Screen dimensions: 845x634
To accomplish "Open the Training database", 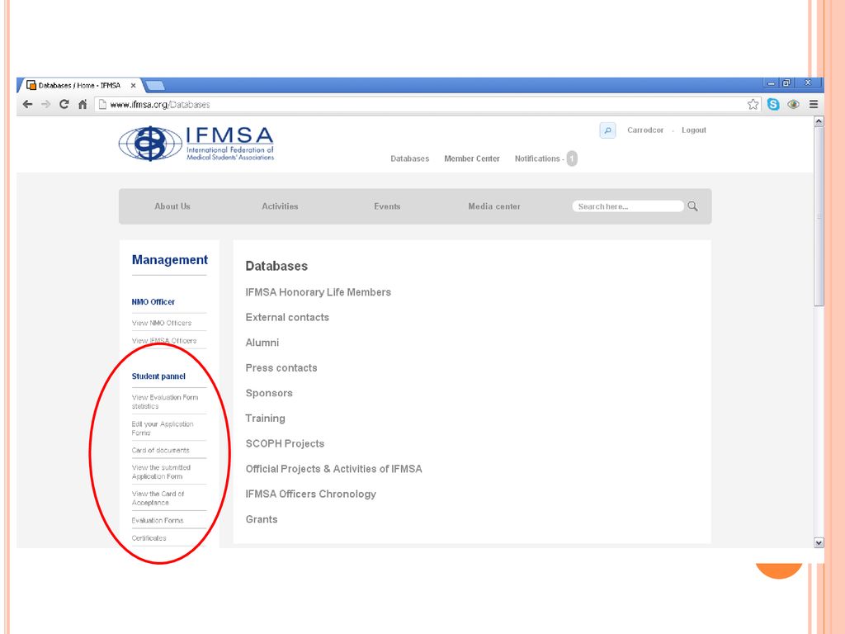I will coord(265,419).
